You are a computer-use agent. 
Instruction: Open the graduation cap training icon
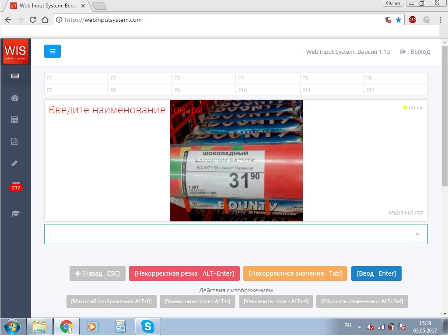tap(15, 213)
